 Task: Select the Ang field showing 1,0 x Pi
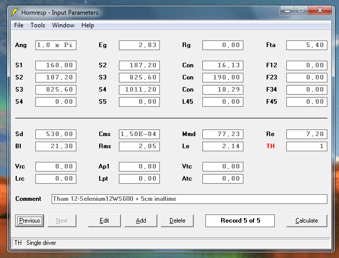(x=56, y=45)
